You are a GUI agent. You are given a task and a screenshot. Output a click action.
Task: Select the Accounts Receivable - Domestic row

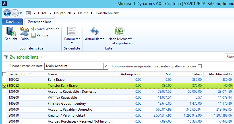(72, 92)
